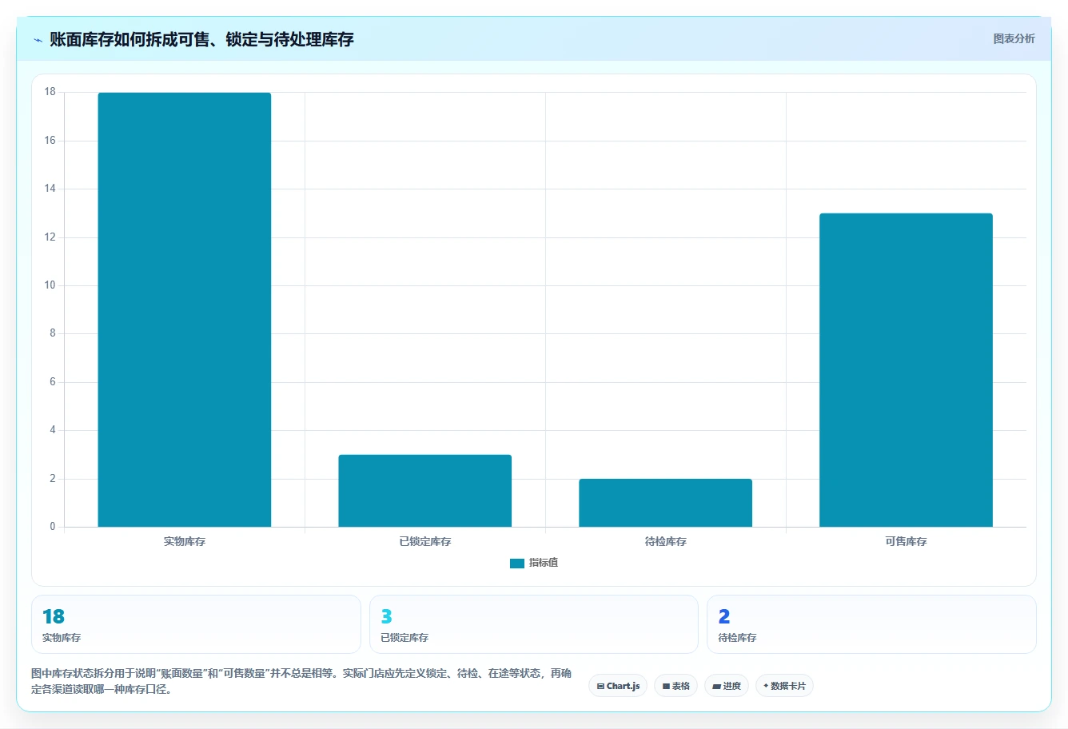Image resolution: width=1068 pixels, height=729 pixels.
Task: Click the 指标值 legend label
Action: click(x=544, y=563)
